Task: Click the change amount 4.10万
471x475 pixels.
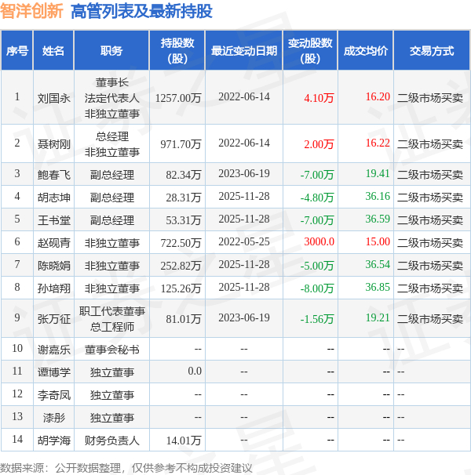Action: coord(319,98)
